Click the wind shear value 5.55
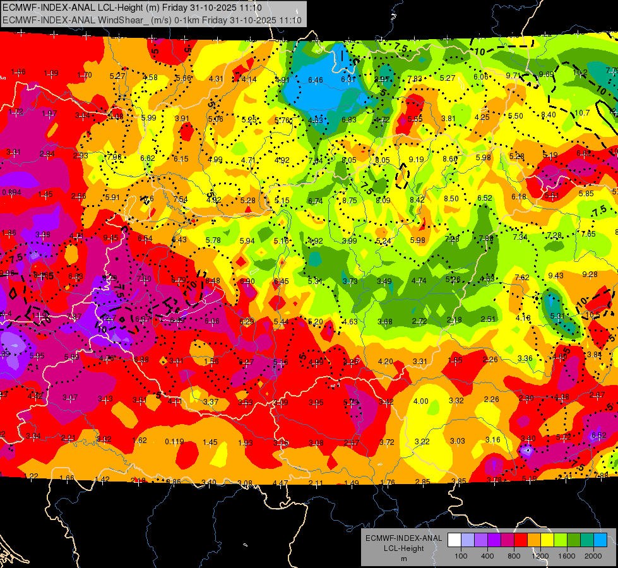 (x=415, y=119)
